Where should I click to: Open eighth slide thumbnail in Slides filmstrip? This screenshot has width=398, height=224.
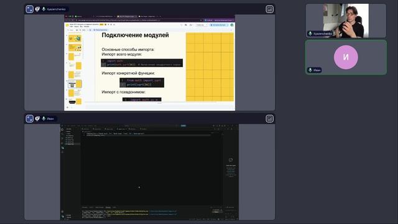tap(75, 101)
